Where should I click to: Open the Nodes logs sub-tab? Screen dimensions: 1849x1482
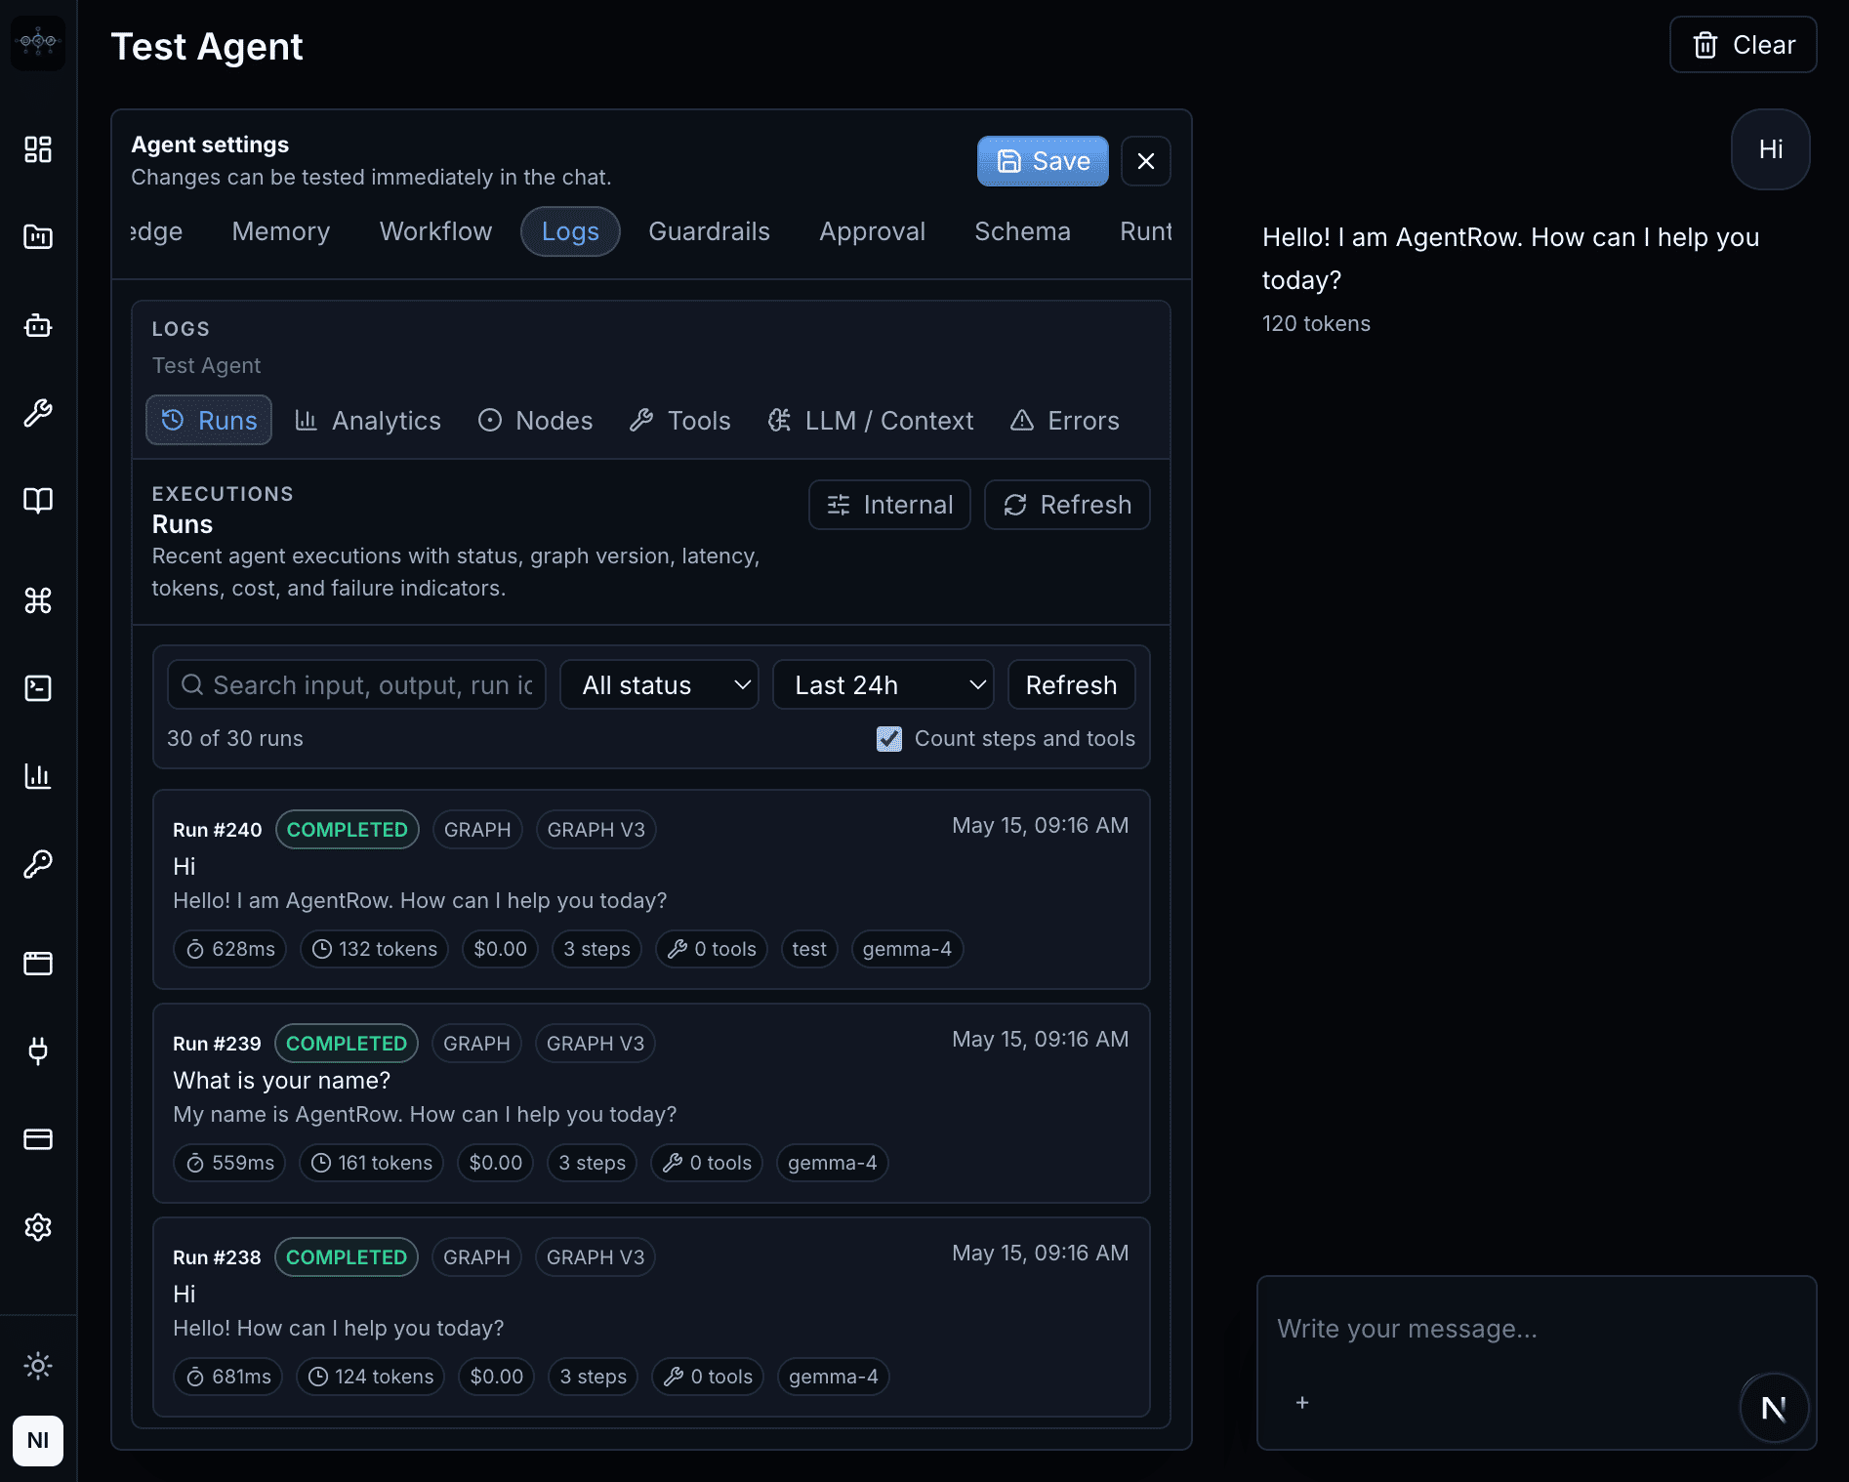point(535,420)
